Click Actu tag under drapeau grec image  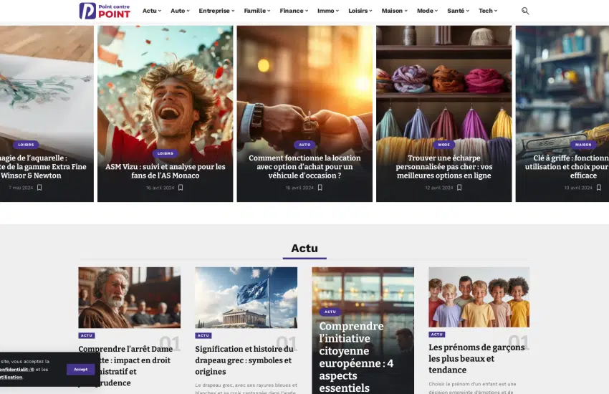pos(203,335)
